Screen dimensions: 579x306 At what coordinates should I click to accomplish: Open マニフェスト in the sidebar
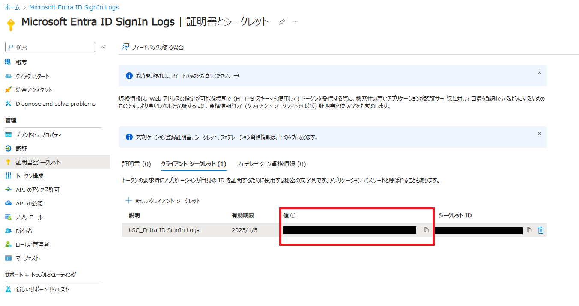point(28,258)
